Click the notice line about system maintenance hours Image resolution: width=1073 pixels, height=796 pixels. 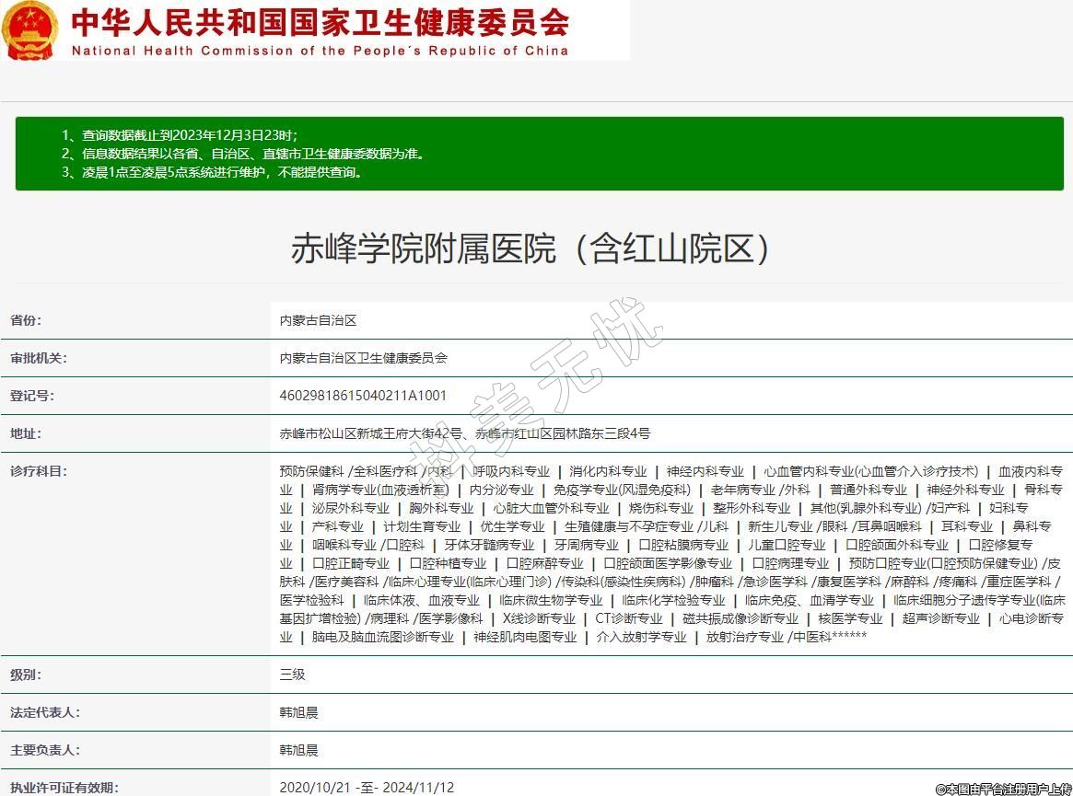click(213, 172)
